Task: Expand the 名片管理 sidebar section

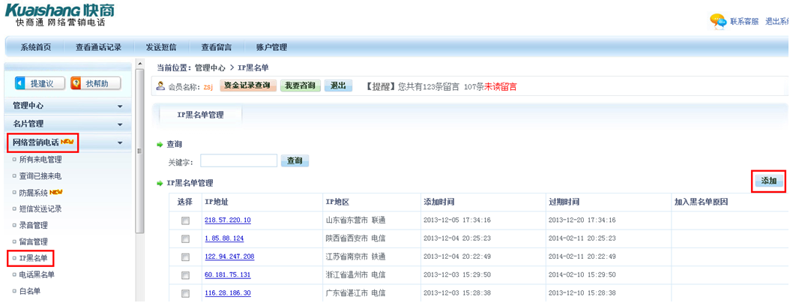Action: [120, 124]
